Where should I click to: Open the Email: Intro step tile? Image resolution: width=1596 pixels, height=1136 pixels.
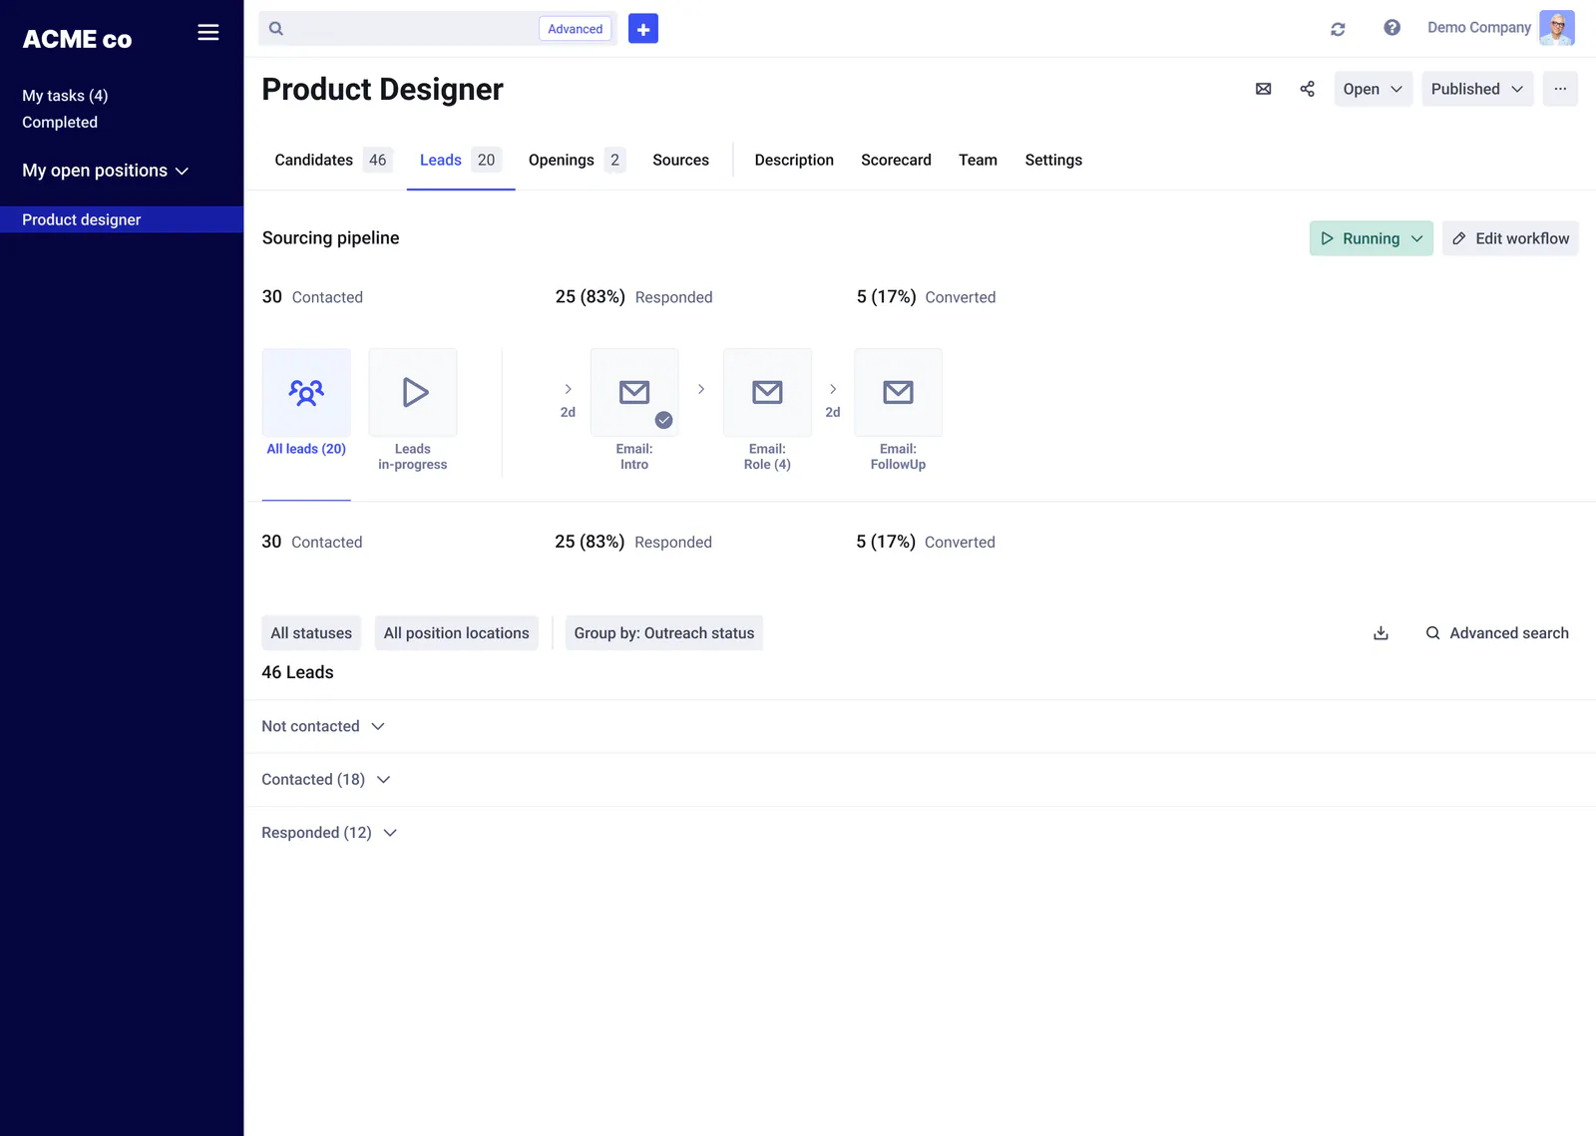pos(634,410)
